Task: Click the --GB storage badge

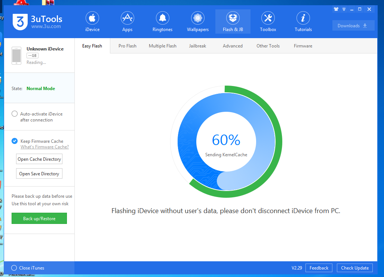Action: point(32,56)
